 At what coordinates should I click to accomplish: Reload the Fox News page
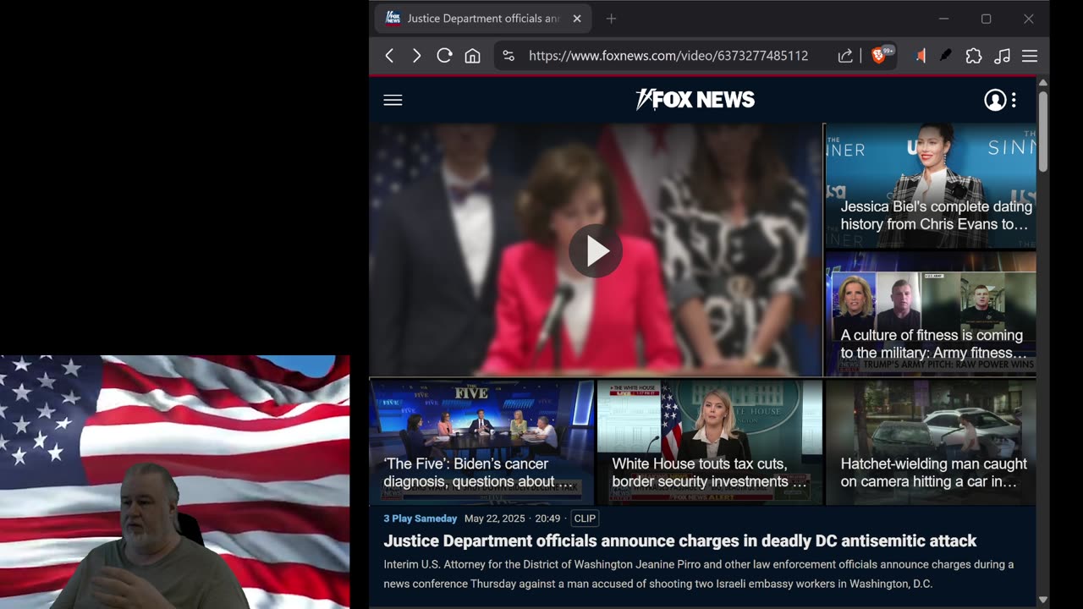click(x=444, y=56)
